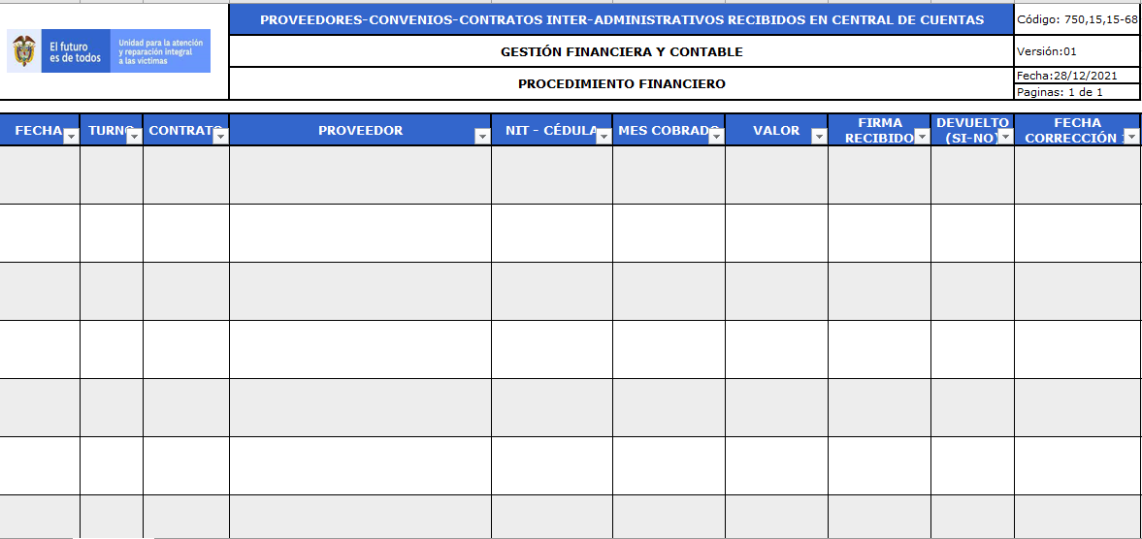Image resolution: width=1142 pixels, height=539 pixels.
Task: Select the Fecha:28/12/2021 cell
Action: [x=1077, y=76]
